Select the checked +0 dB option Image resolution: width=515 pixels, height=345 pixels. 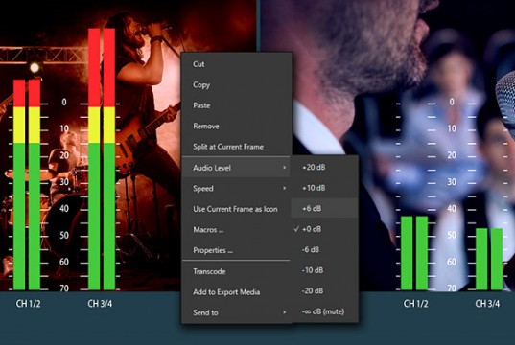tap(324, 229)
